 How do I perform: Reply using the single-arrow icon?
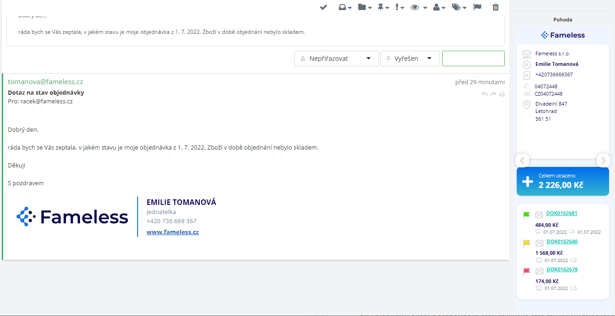click(485, 94)
